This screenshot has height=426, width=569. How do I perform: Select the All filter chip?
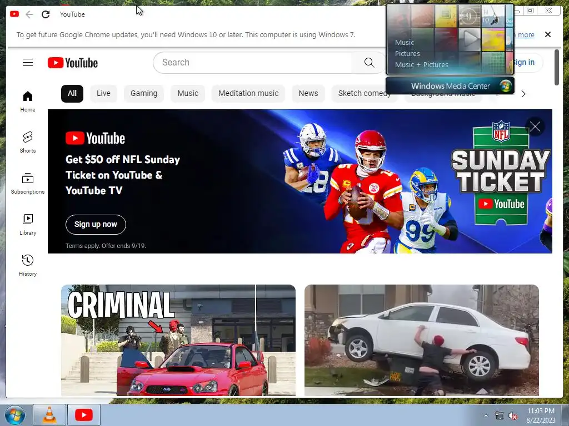[72, 93]
